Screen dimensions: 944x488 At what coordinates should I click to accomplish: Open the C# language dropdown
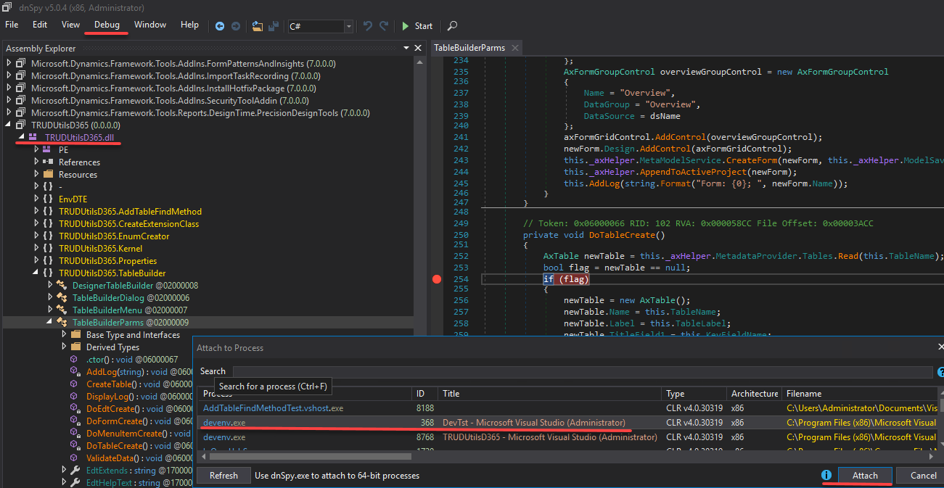click(349, 26)
